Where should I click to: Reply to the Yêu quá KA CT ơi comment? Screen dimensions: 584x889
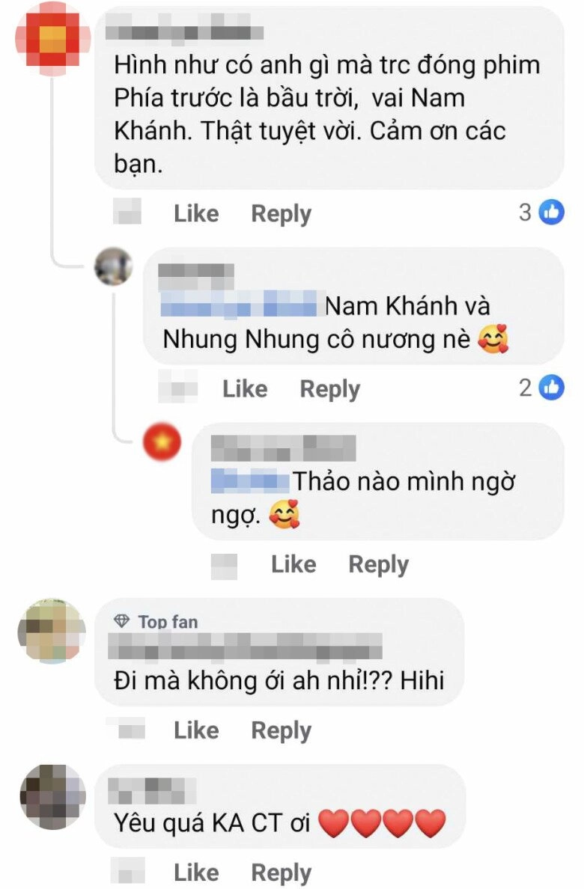pyautogui.click(x=282, y=873)
